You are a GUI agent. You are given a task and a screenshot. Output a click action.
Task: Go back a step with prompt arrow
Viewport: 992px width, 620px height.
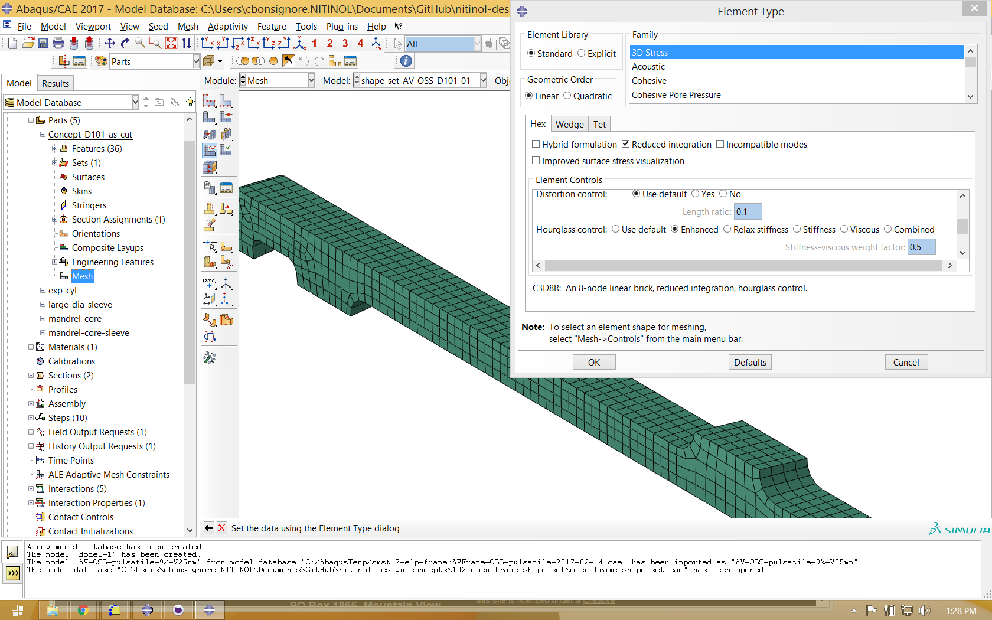[209, 528]
